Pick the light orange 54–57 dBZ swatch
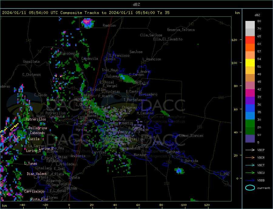 250,55
